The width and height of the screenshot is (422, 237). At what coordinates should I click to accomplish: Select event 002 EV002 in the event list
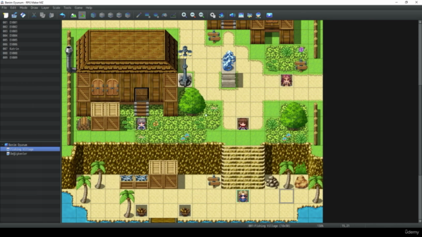pyautogui.click(x=30, y=27)
